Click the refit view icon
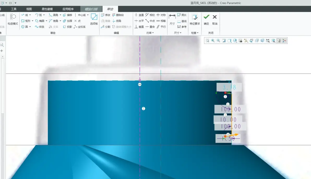The image size is (311, 179). click(x=207, y=41)
